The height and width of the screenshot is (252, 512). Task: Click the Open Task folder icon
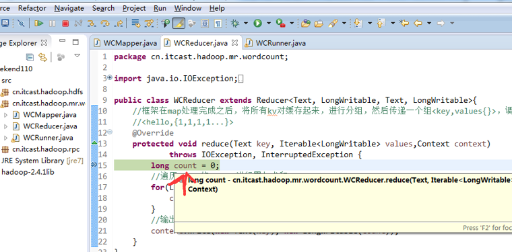319,23
